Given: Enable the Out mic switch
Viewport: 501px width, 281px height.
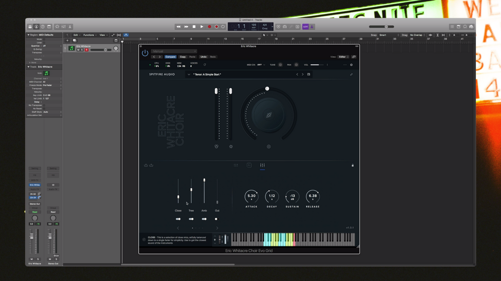Looking at the screenshot, I should [x=216, y=219].
